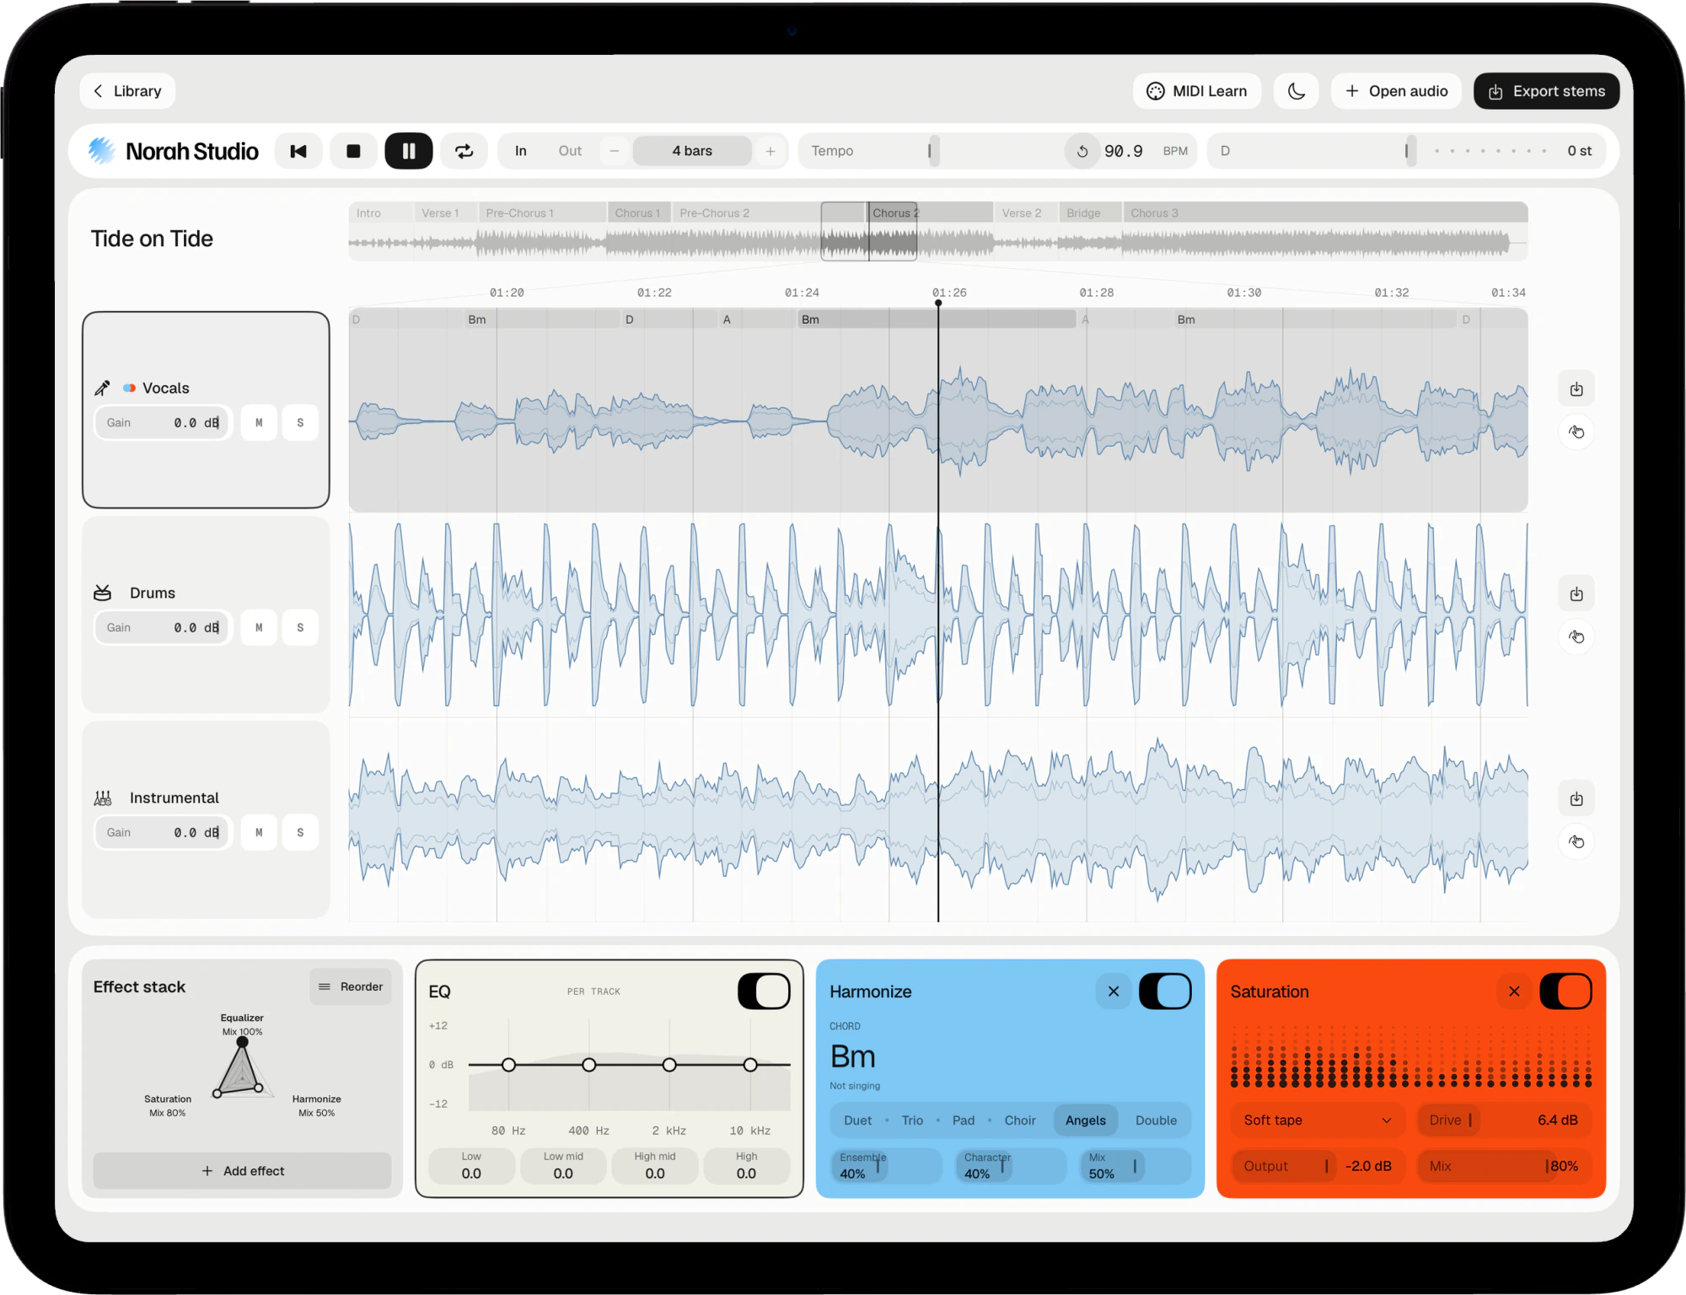
Task: Select the Choir harmonize mode
Action: pos(1020,1120)
